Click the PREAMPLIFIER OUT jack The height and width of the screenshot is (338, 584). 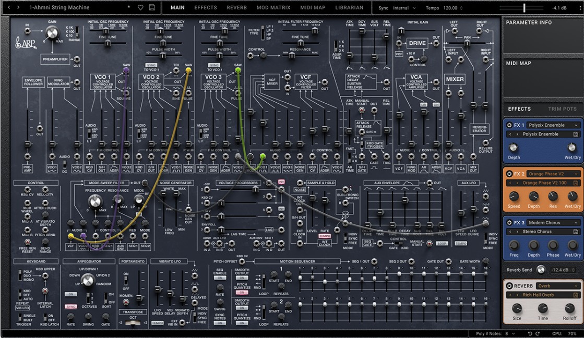point(77,59)
